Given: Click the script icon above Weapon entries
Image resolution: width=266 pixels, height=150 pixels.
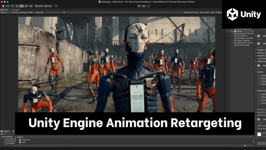Looking at the screenshot, I should 259,44.
